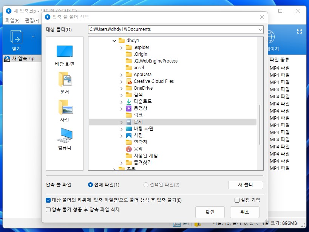Screen dimensions: 309x232
Task: Select the 음악 music icon
Action: tap(129, 149)
